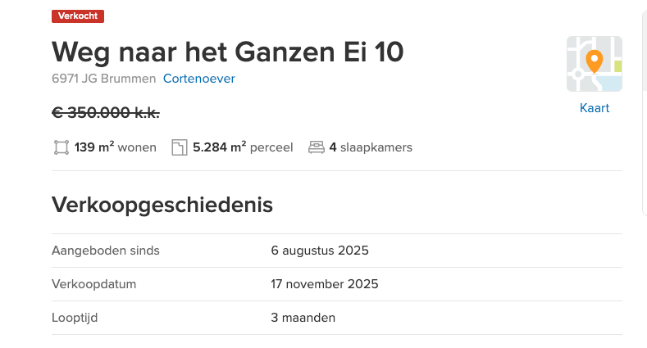647x348 pixels.
Task: Click the 5.284 m² perceel text
Action: pyautogui.click(x=243, y=148)
